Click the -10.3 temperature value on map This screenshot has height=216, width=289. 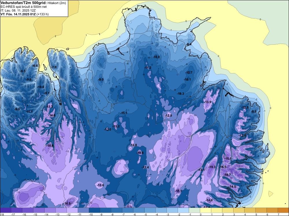point(181,94)
